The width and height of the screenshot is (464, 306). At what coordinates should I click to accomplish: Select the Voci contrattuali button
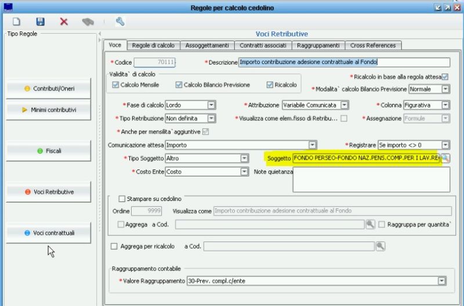pyautogui.click(x=49, y=233)
